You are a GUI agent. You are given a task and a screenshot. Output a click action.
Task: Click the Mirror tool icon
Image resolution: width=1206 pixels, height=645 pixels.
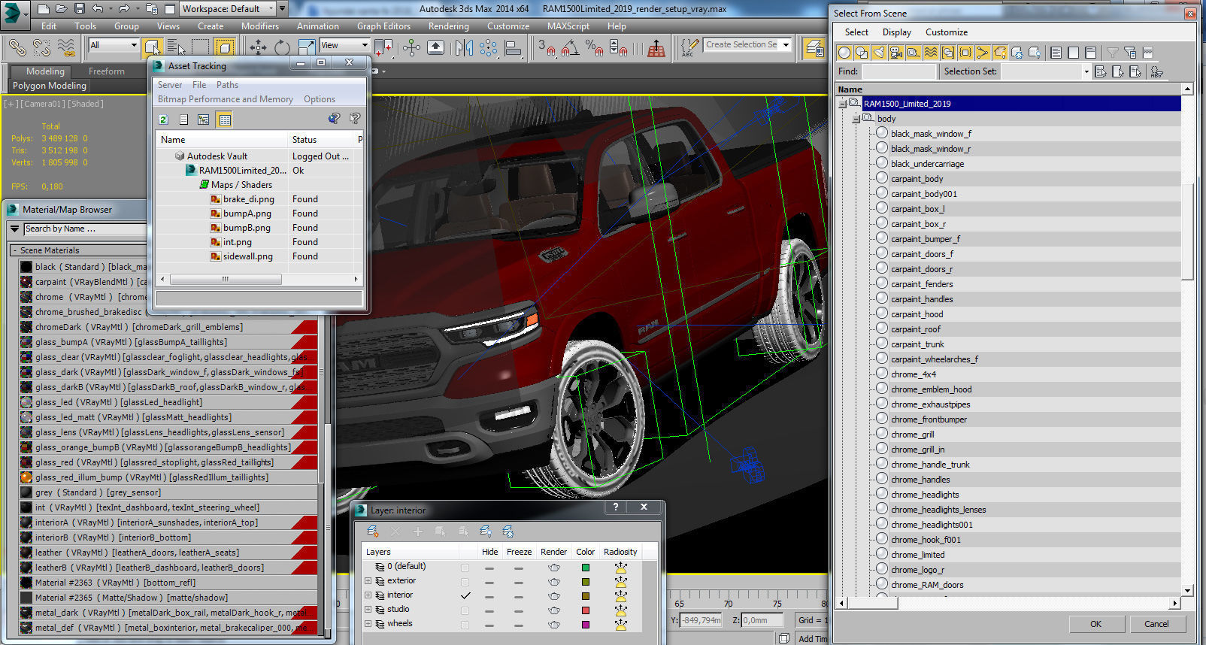[464, 47]
